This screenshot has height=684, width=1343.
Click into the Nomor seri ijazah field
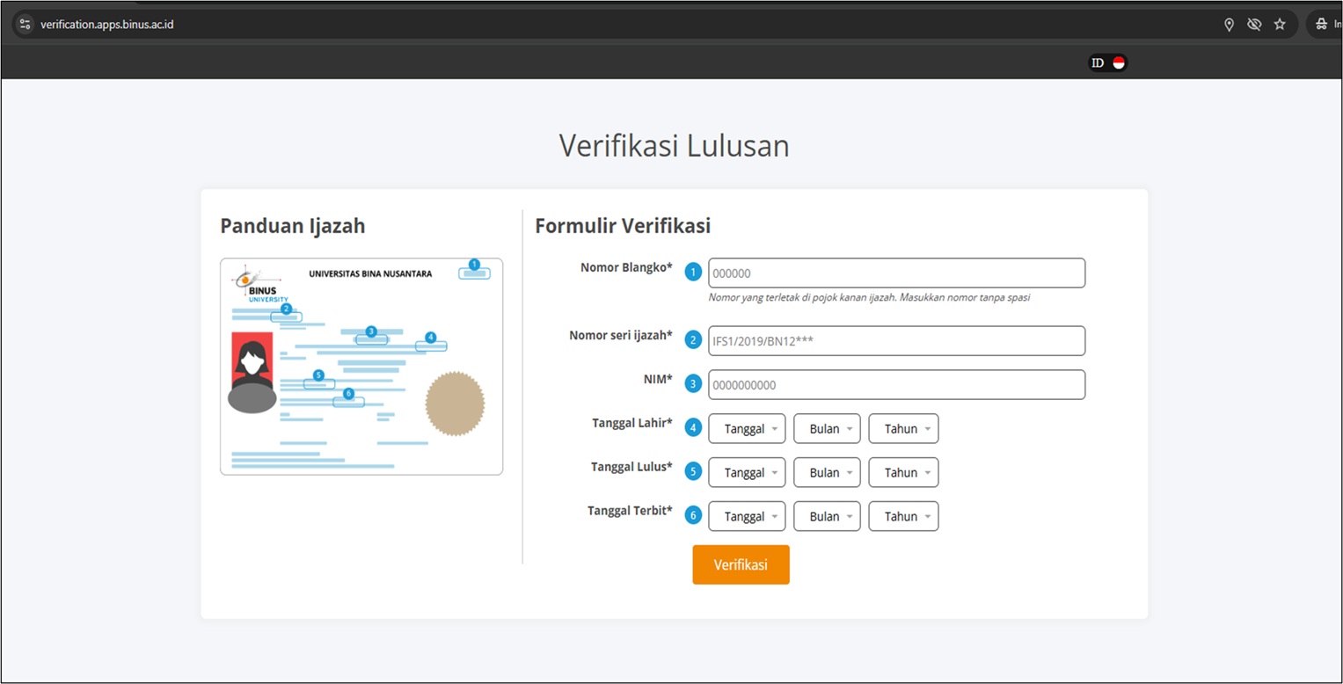pos(895,341)
